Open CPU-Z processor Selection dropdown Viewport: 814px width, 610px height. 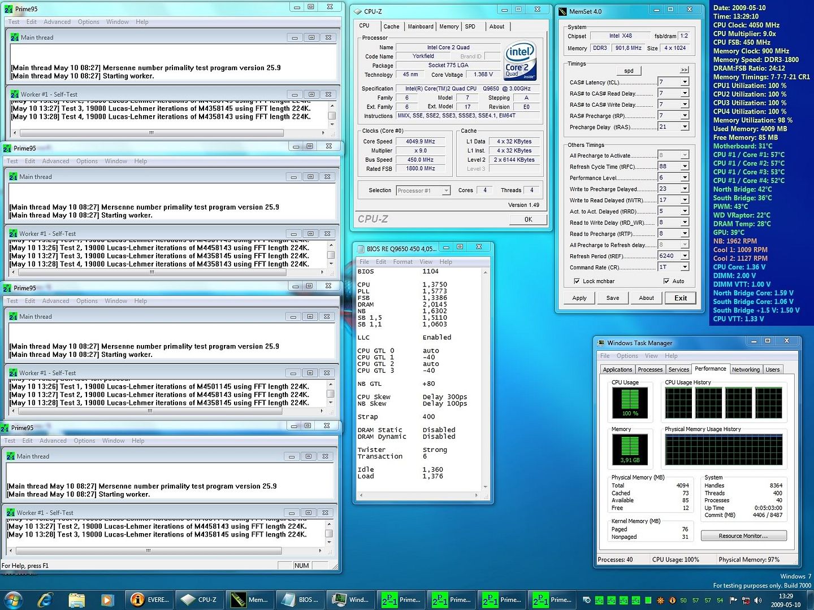pos(446,191)
